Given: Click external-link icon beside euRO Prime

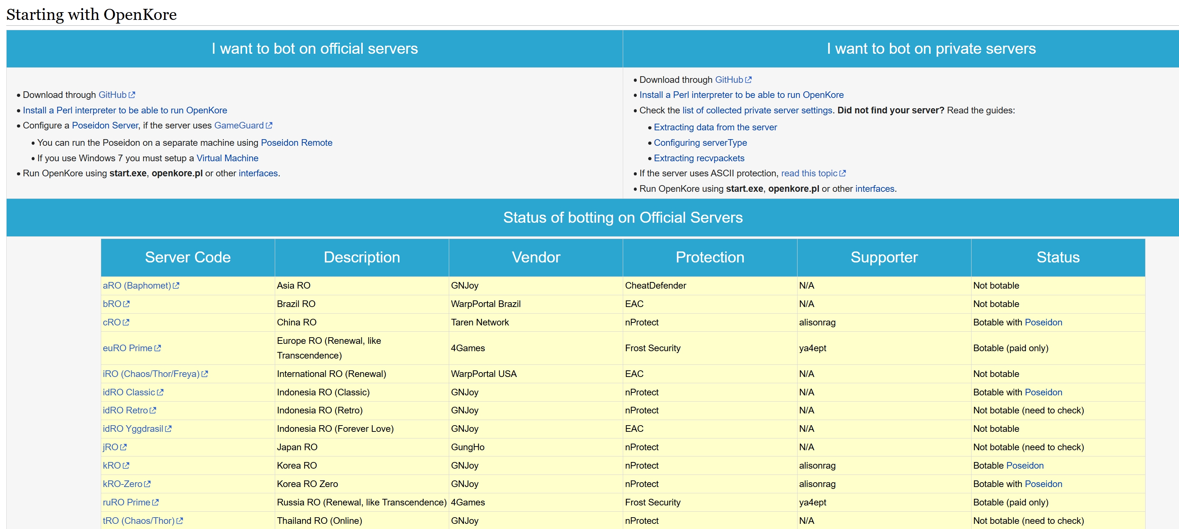Looking at the screenshot, I should 157,348.
